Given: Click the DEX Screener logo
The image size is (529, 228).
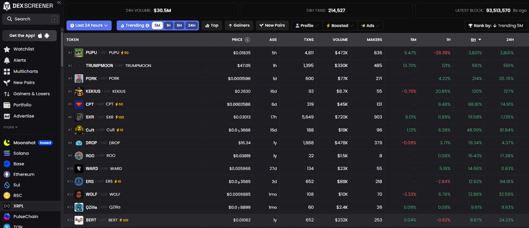Looking at the screenshot, I should pos(28,6).
